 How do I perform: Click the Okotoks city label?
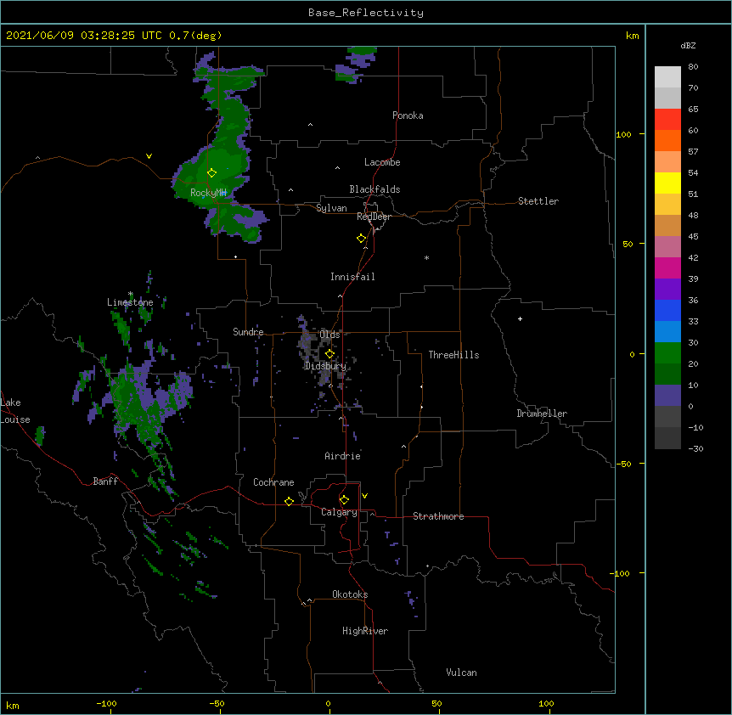tap(350, 594)
